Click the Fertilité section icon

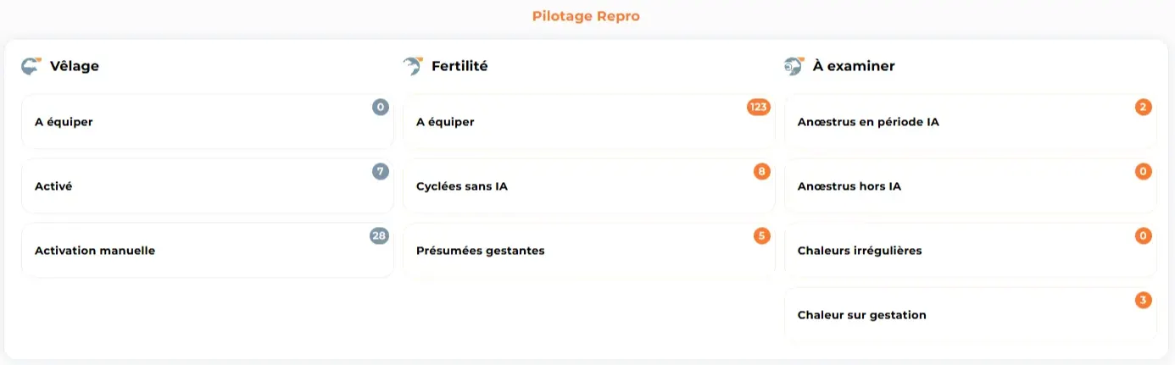tap(413, 65)
